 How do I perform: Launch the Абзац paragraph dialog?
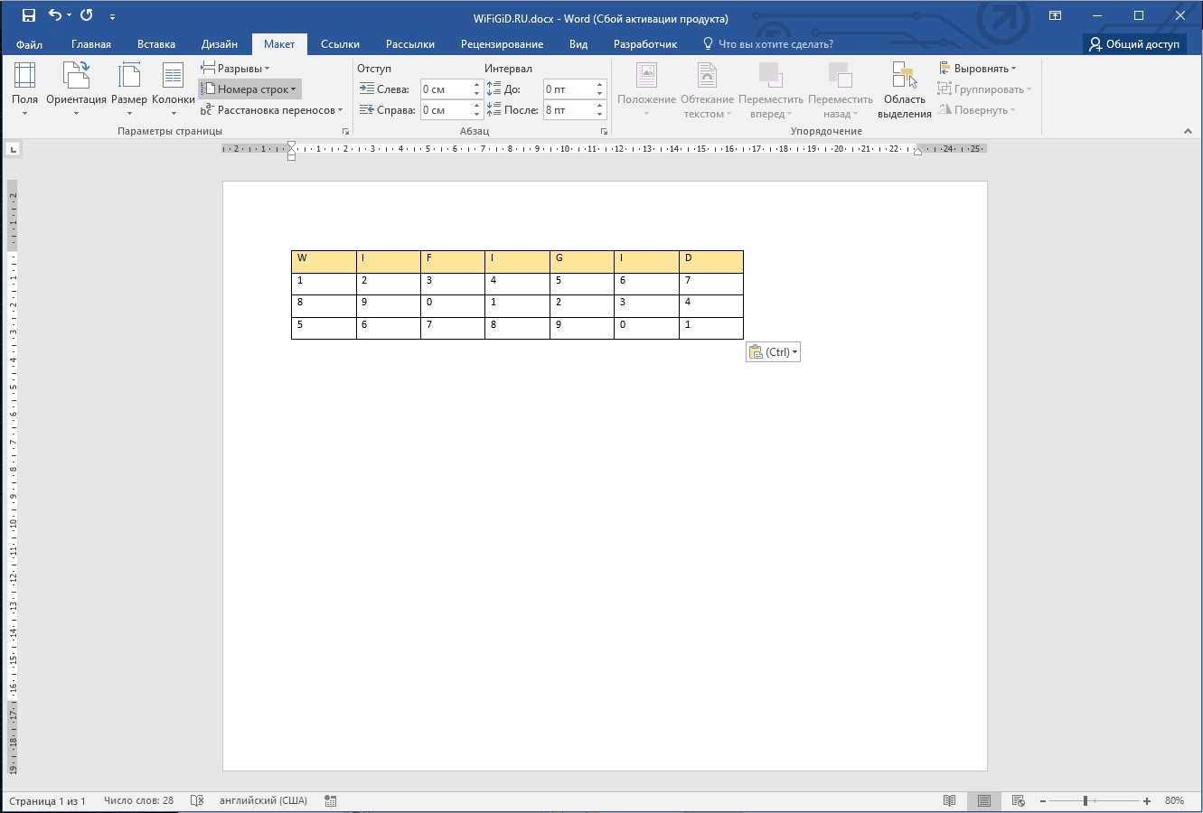coord(604,132)
